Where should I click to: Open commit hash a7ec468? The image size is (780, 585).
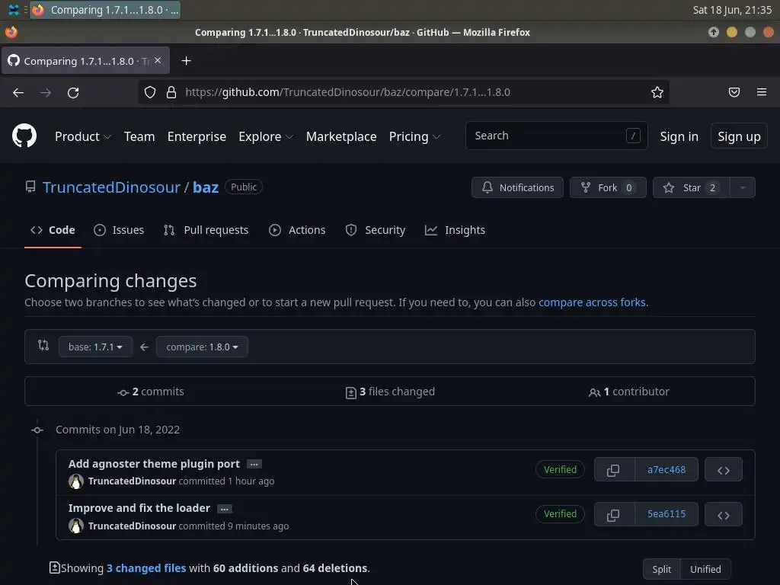click(667, 469)
